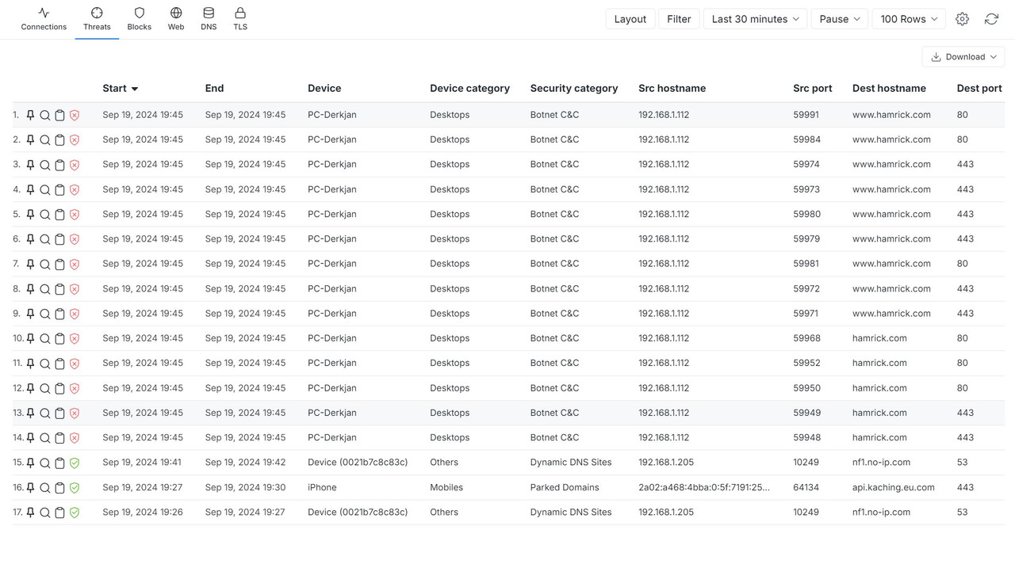Expand the Last 30 minutes dropdown
Image resolution: width=1015 pixels, height=568 pixels.
coord(756,19)
